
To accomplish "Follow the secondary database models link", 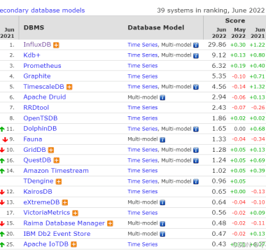I will (x=42, y=10).
